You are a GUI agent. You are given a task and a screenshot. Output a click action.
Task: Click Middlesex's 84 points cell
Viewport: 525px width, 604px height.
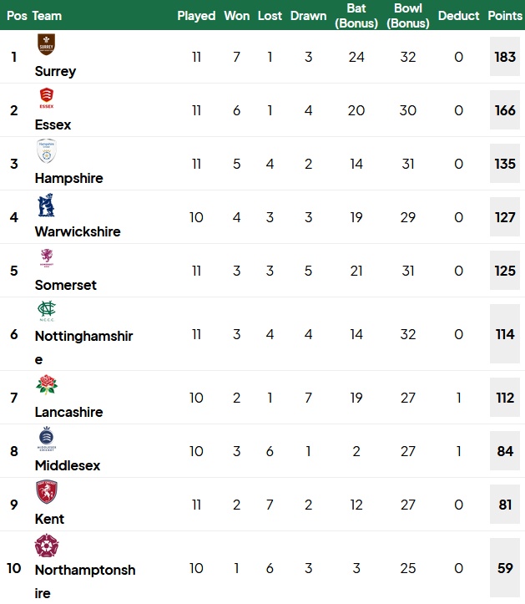click(505, 450)
